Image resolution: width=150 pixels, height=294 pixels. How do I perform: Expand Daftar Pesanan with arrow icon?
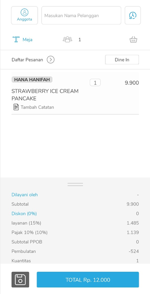(x=51, y=60)
